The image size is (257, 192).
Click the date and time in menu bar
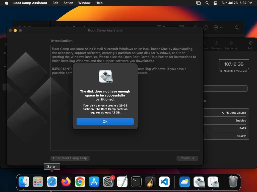237,3
